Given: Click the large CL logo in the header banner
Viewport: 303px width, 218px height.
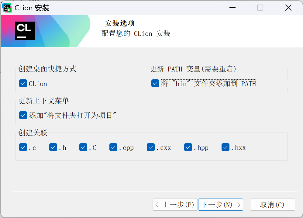Looking at the screenshot, I should [25, 31].
